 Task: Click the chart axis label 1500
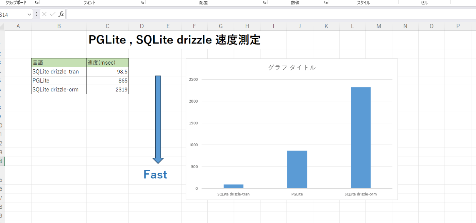pos(193,123)
